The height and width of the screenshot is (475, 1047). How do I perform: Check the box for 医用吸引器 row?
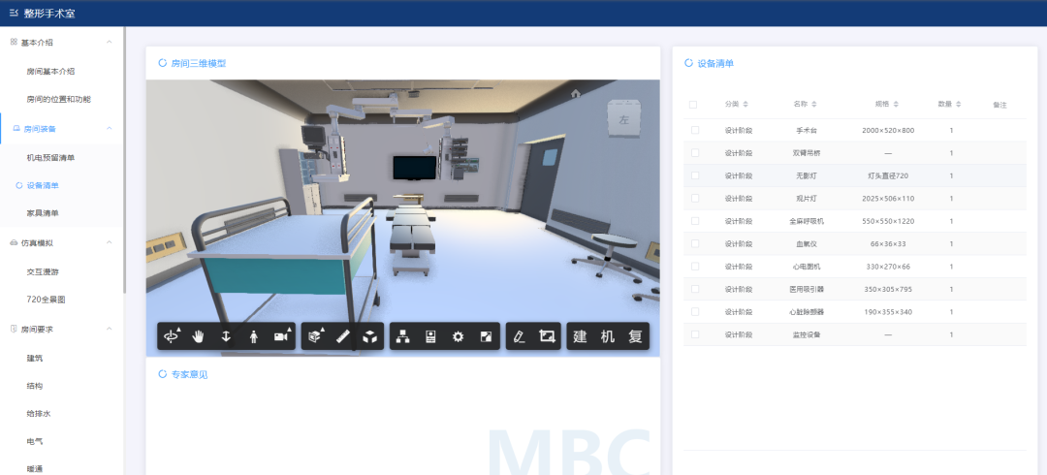[695, 289]
